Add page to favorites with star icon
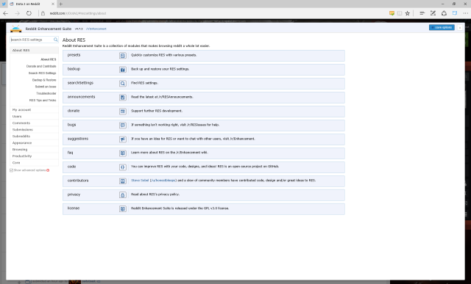The height and width of the screenshot is (284, 471). tap(407, 13)
